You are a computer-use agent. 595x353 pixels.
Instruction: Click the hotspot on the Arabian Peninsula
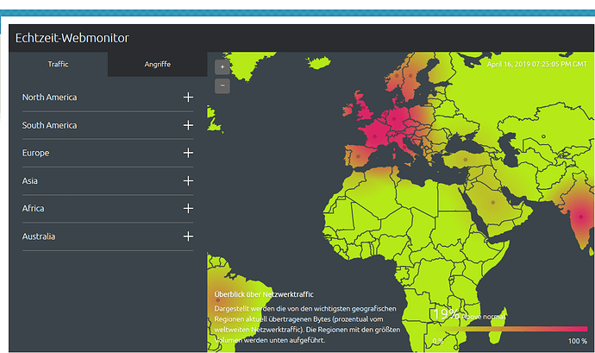[493, 202]
